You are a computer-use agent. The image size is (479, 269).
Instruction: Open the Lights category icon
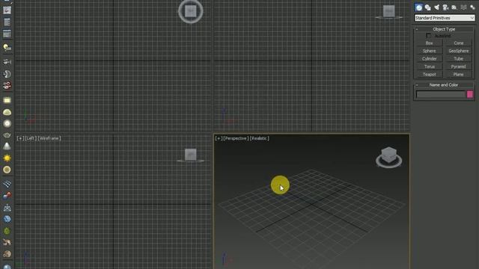coord(436,7)
